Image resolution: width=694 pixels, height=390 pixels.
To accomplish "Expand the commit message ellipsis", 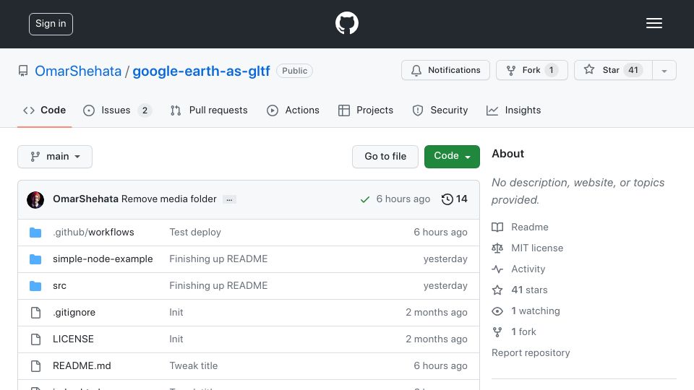I will coord(229,199).
